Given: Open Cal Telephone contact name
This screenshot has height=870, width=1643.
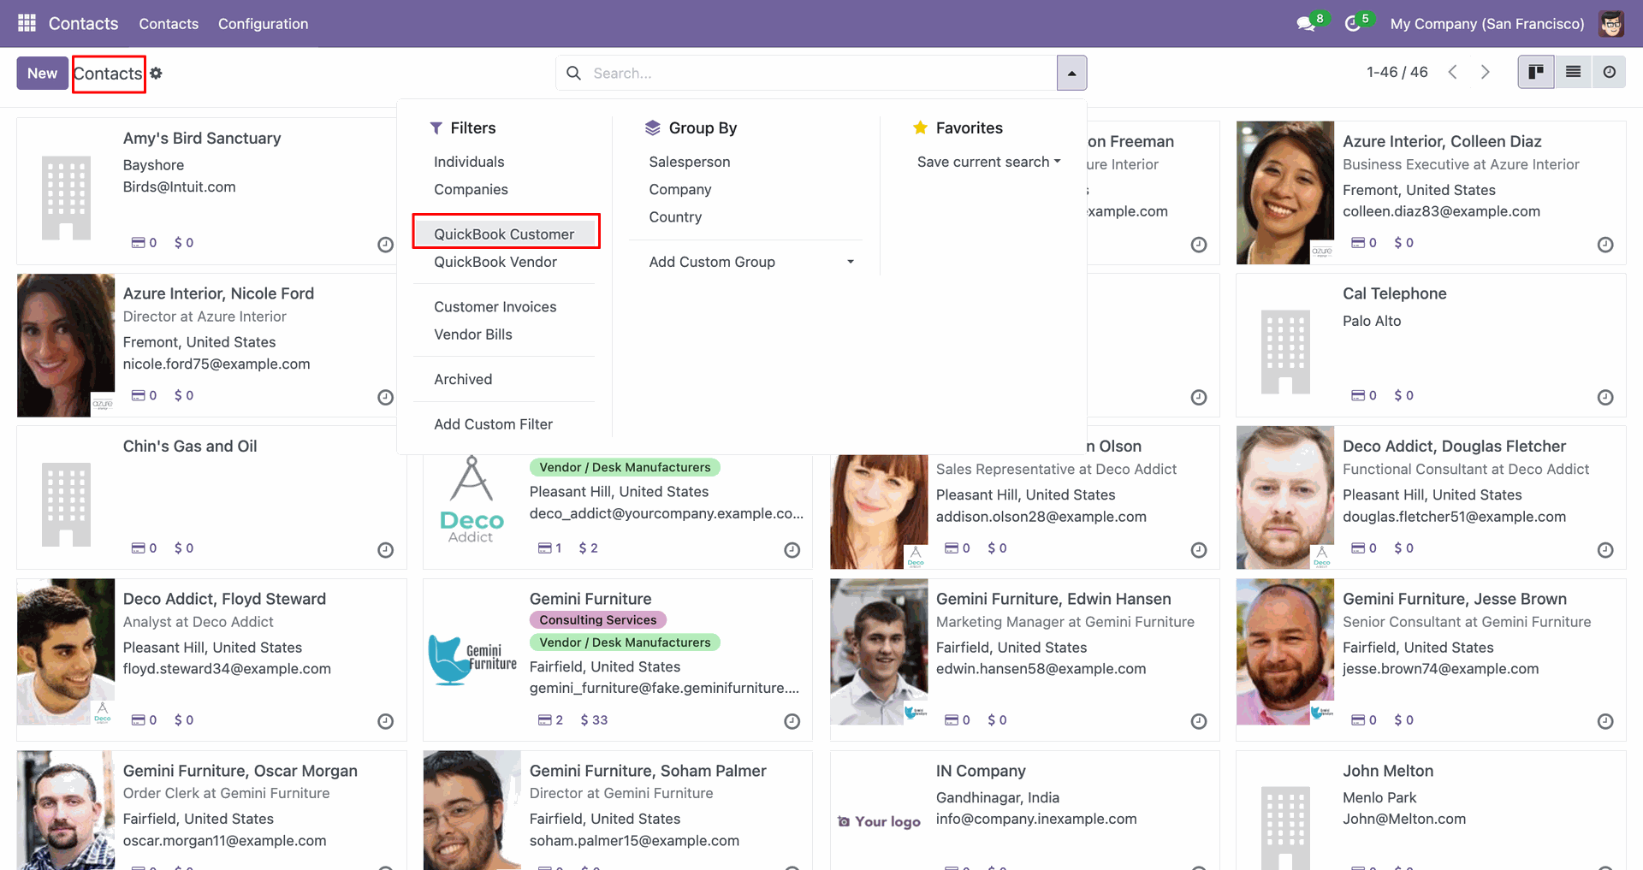Looking at the screenshot, I should (x=1394, y=293).
